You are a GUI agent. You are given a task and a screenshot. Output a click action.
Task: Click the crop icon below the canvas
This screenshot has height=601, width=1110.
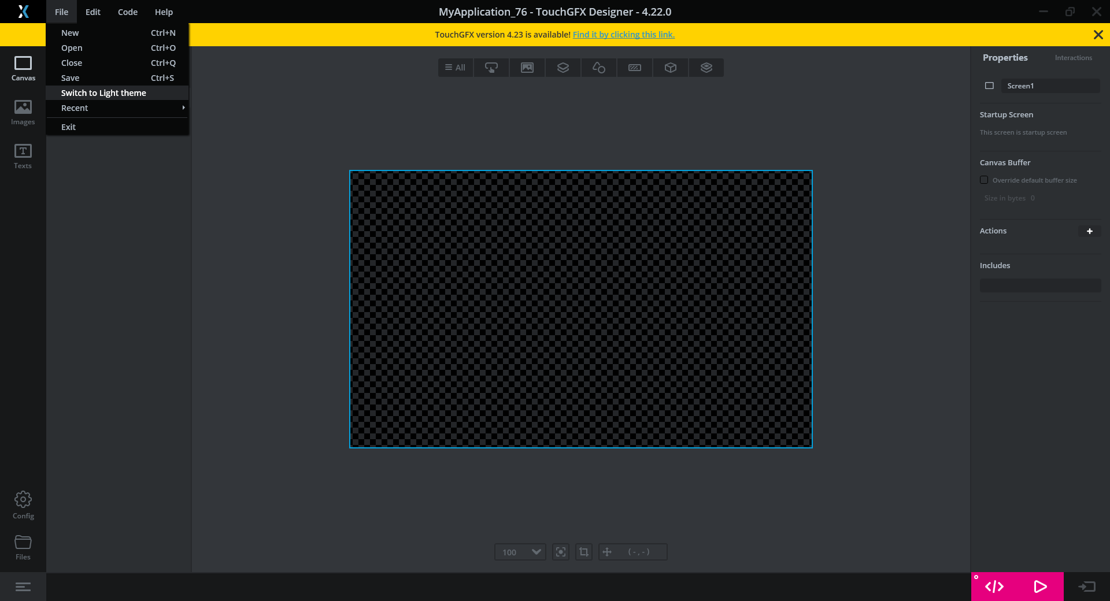pos(583,552)
